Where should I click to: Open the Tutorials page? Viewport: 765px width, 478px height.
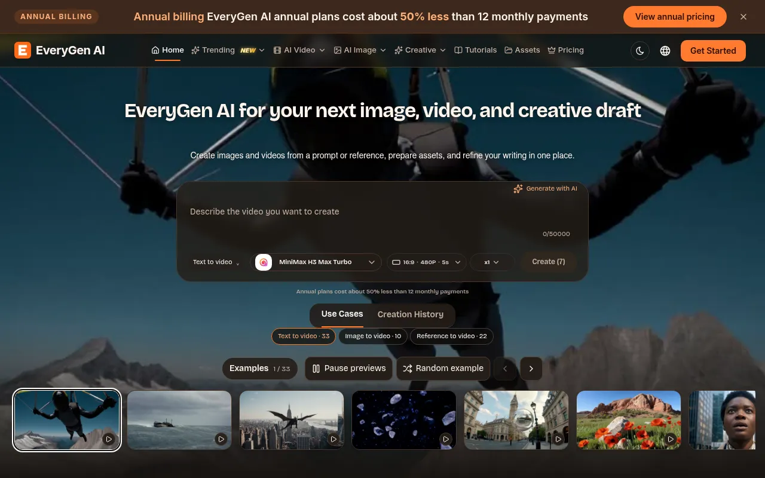(476, 50)
